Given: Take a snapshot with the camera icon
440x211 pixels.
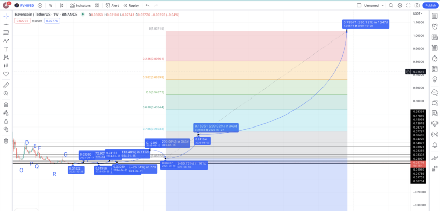Looking at the screenshot, I should point(417,5).
